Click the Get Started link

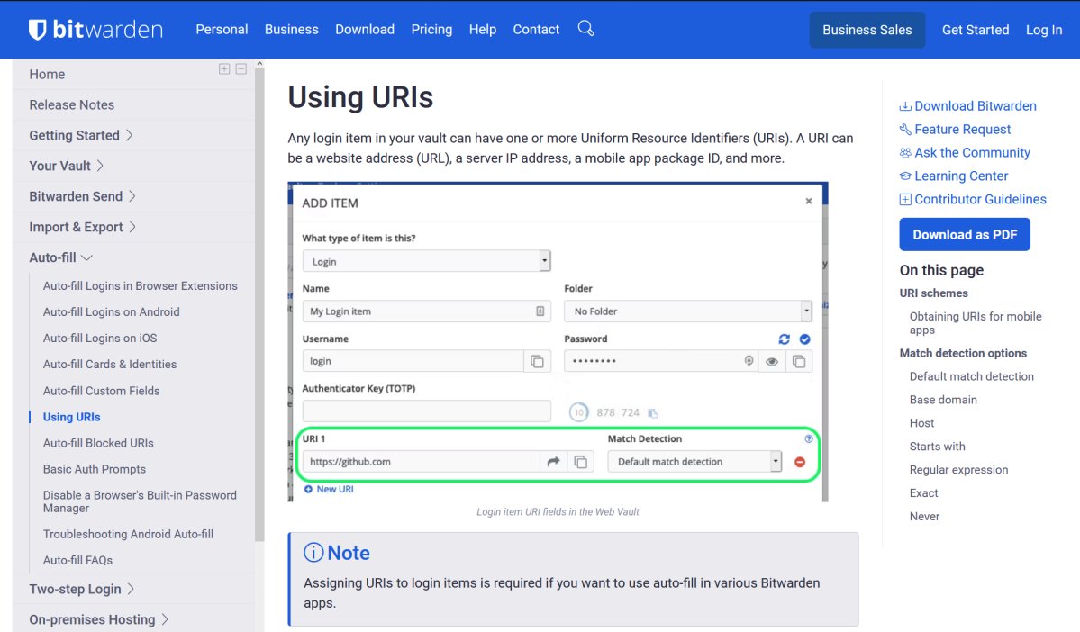point(976,30)
